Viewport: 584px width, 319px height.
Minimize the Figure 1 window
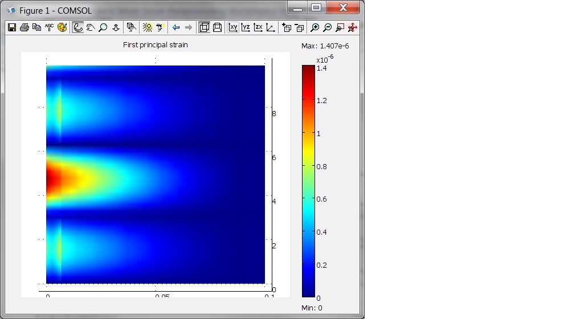[x=297, y=8]
